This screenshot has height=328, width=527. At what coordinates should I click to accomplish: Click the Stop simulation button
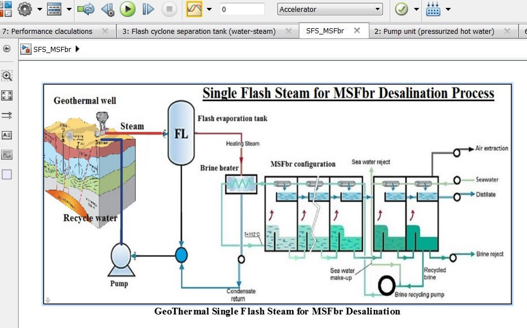click(x=169, y=9)
